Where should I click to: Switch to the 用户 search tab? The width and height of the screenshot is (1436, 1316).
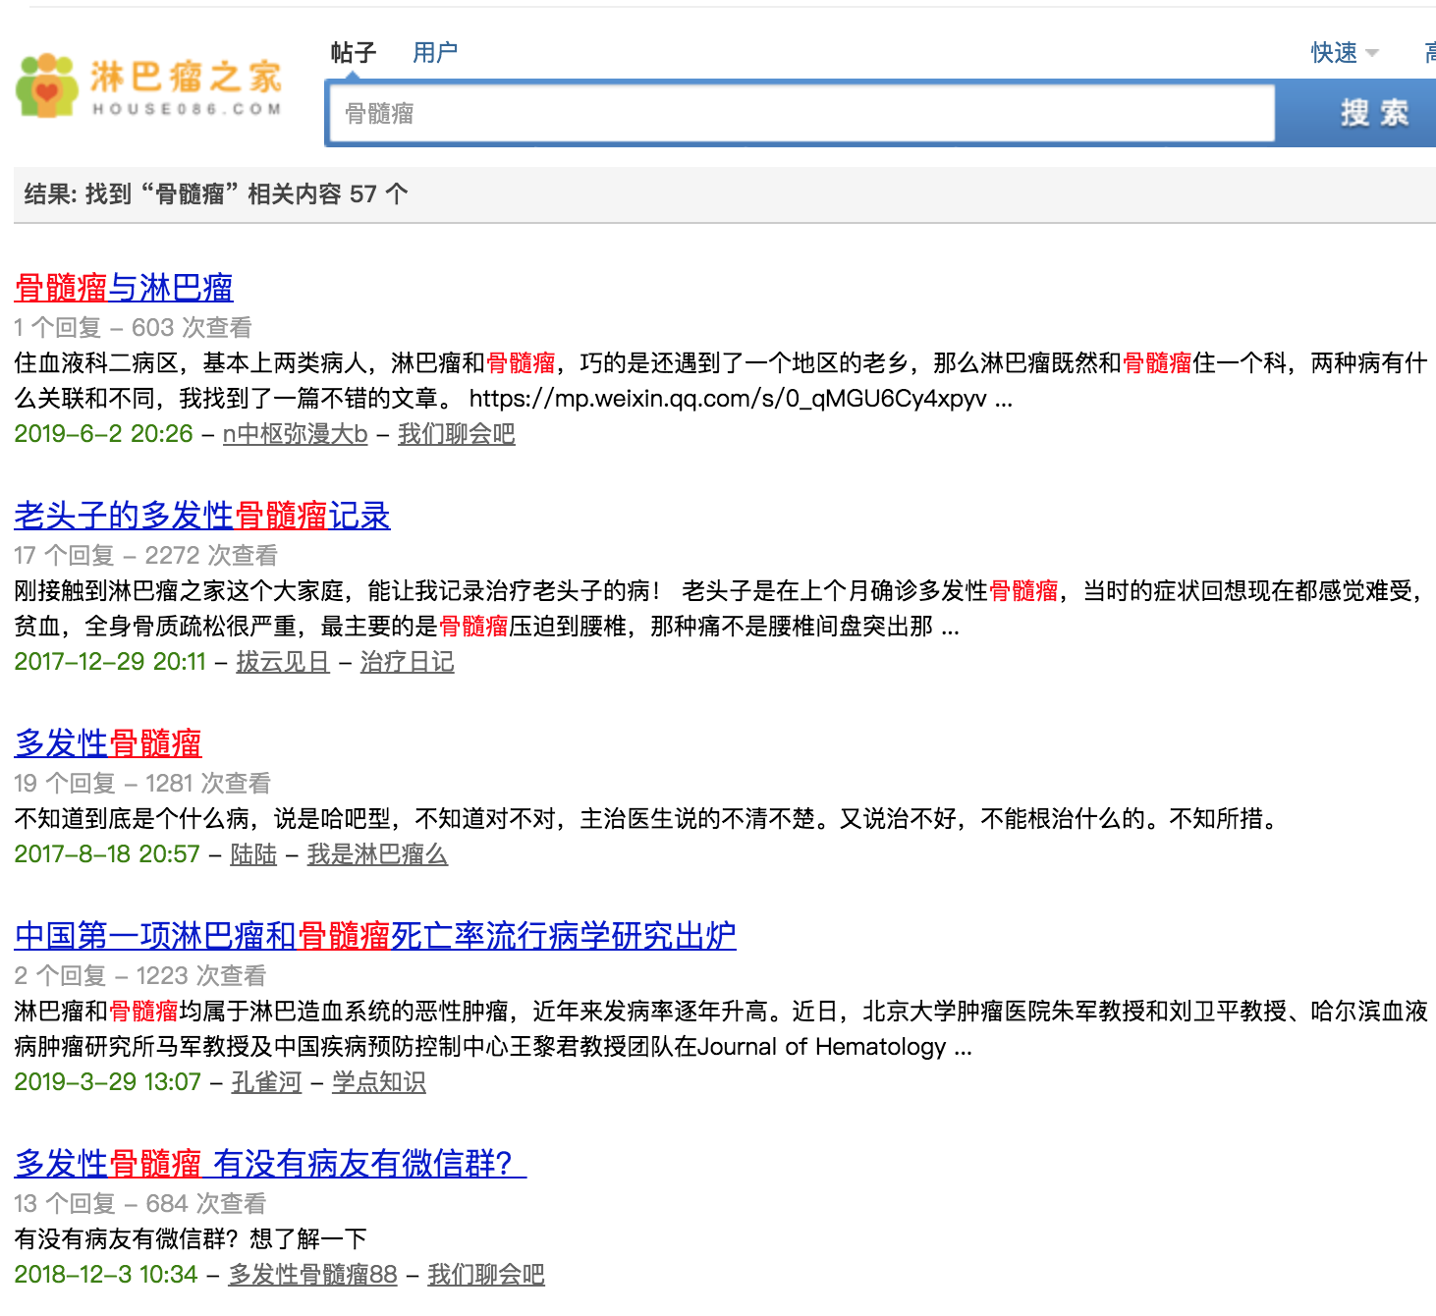435,52
